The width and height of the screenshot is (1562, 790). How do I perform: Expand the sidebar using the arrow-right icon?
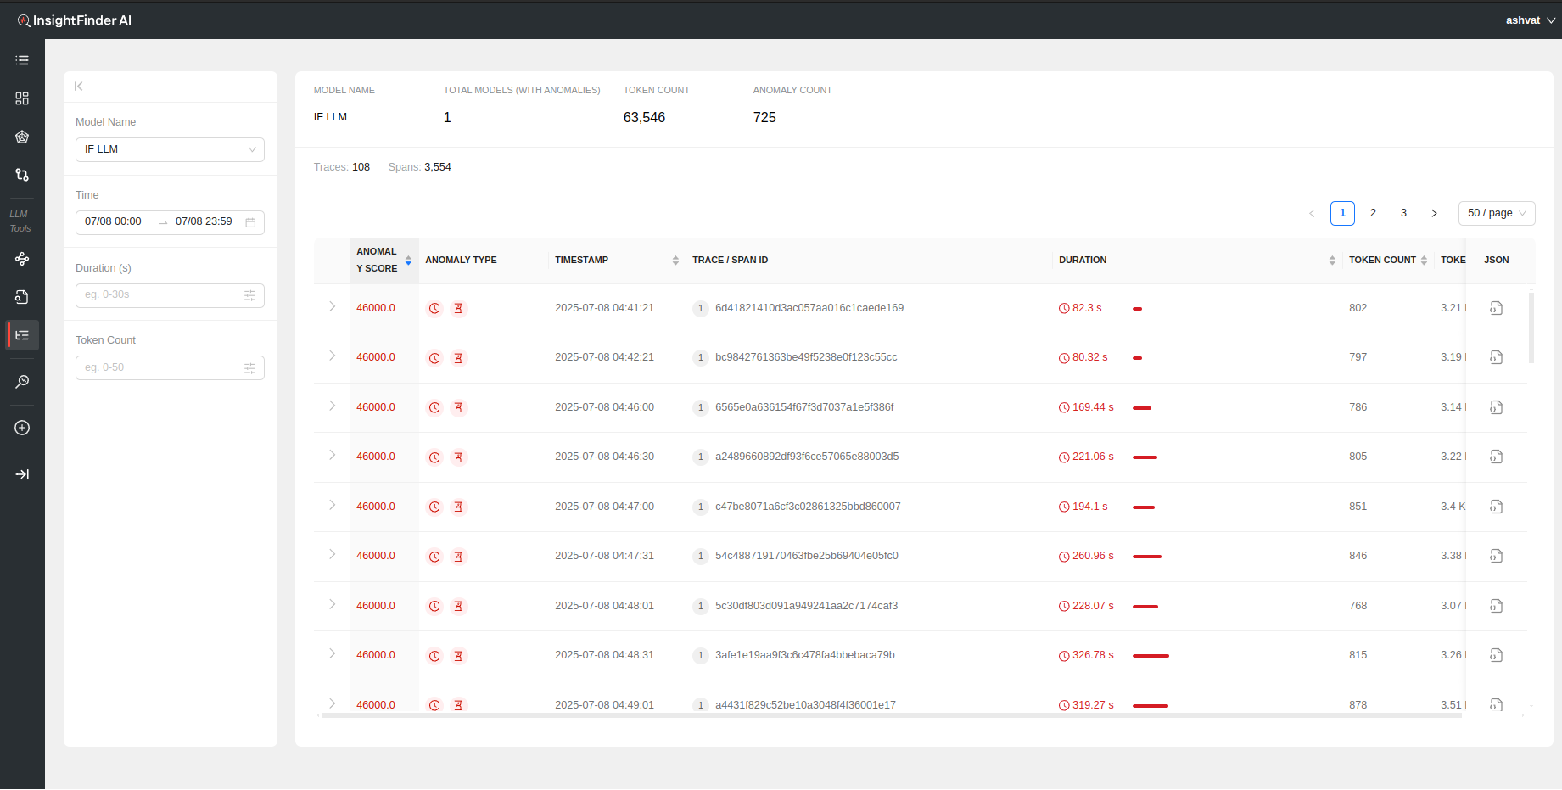click(22, 474)
